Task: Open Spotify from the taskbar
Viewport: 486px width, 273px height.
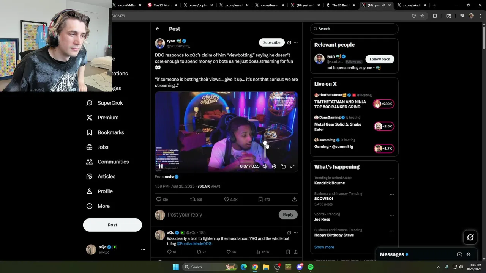Action: pyautogui.click(x=311, y=267)
